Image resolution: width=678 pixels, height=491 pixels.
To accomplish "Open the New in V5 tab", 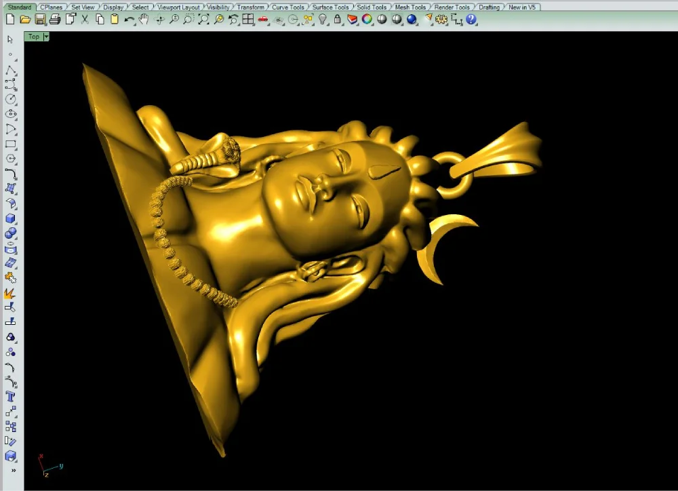I will coord(522,7).
